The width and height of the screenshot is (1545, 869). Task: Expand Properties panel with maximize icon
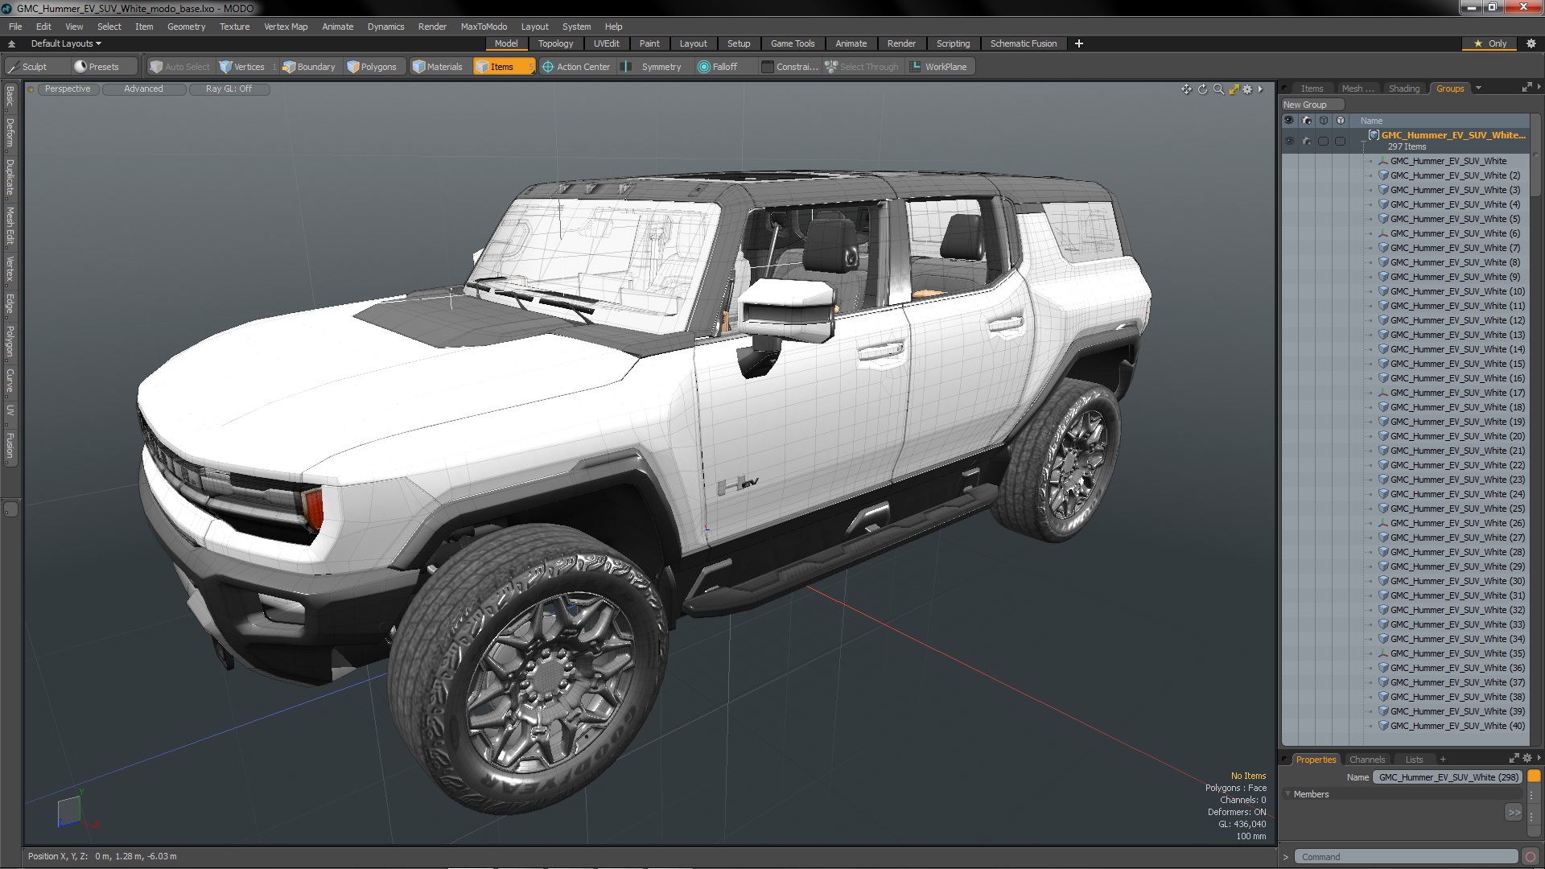[x=1514, y=759]
